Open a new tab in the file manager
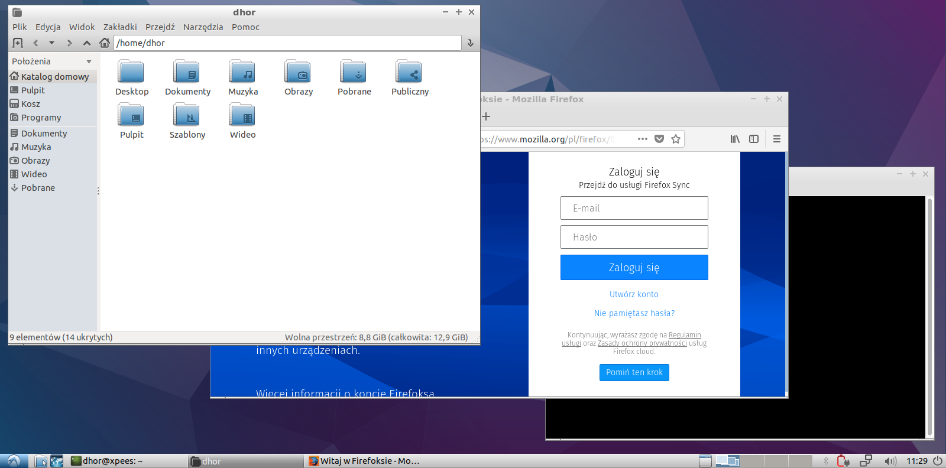 pyautogui.click(x=18, y=43)
